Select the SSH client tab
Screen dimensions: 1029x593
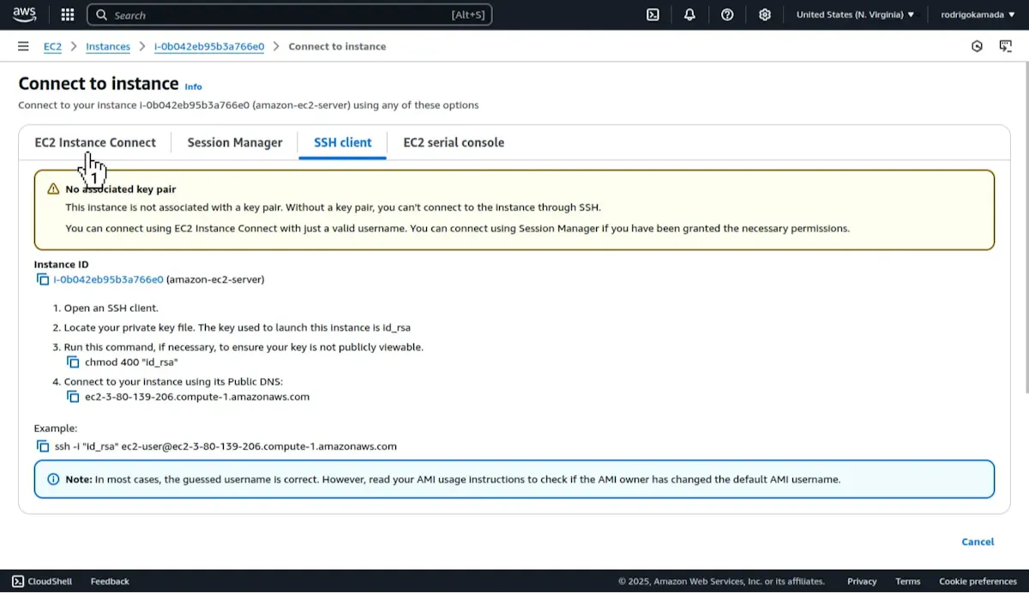343,142
